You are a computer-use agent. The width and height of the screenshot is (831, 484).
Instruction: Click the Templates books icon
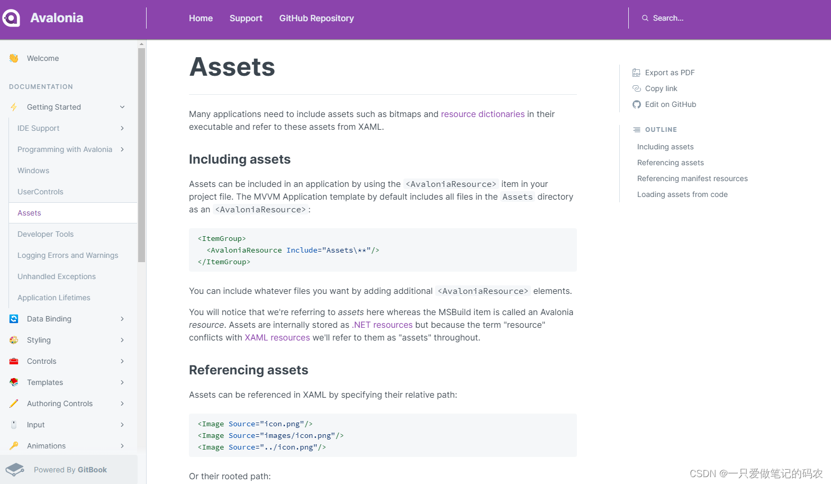[x=14, y=382]
